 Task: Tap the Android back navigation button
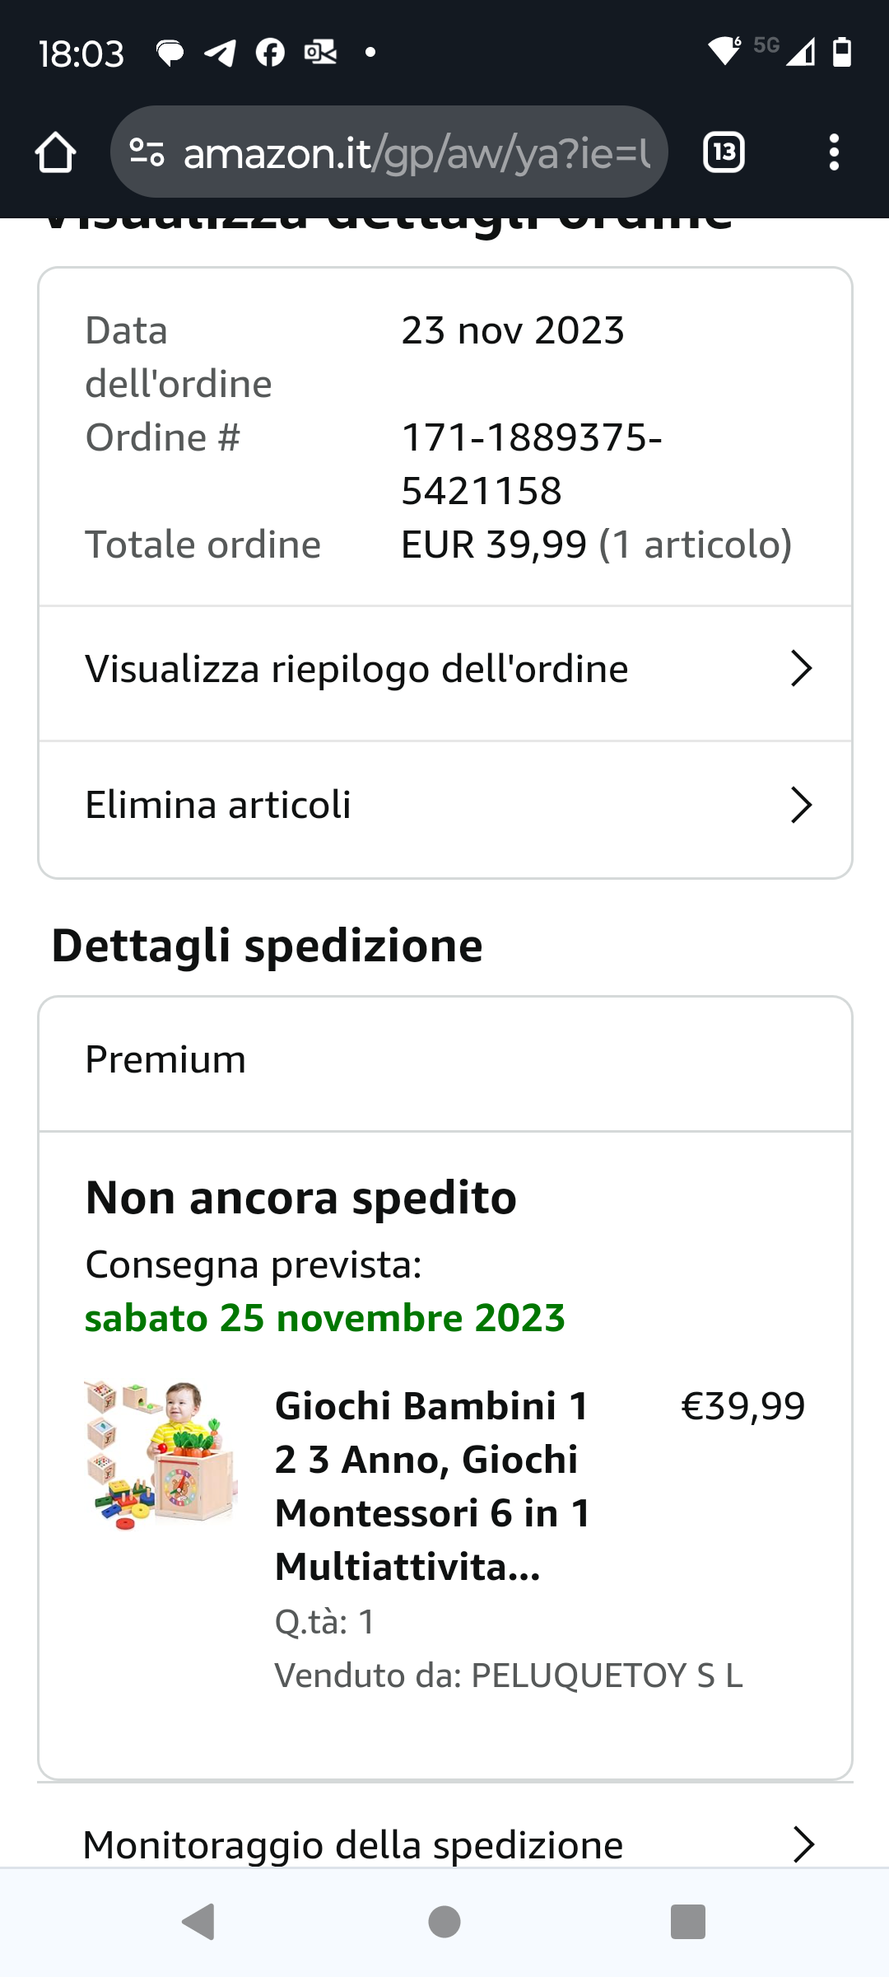pyautogui.click(x=198, y=1922)
